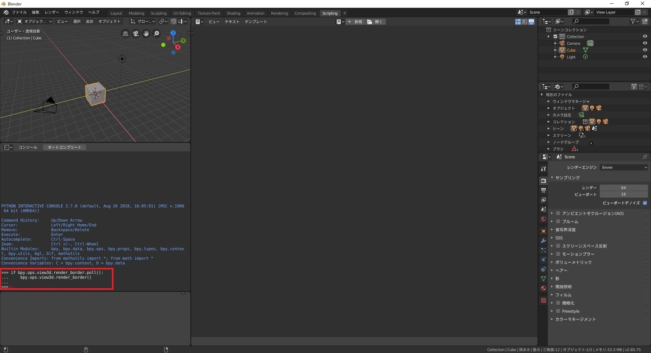The image size is (651, 353).
Task: Switch to the Autocomplete tab in console
Action: [65, 147]
